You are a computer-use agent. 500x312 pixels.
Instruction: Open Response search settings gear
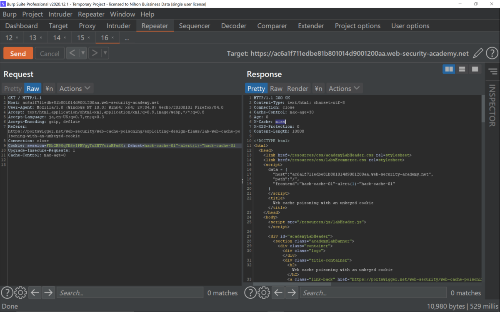pos(264,293)
